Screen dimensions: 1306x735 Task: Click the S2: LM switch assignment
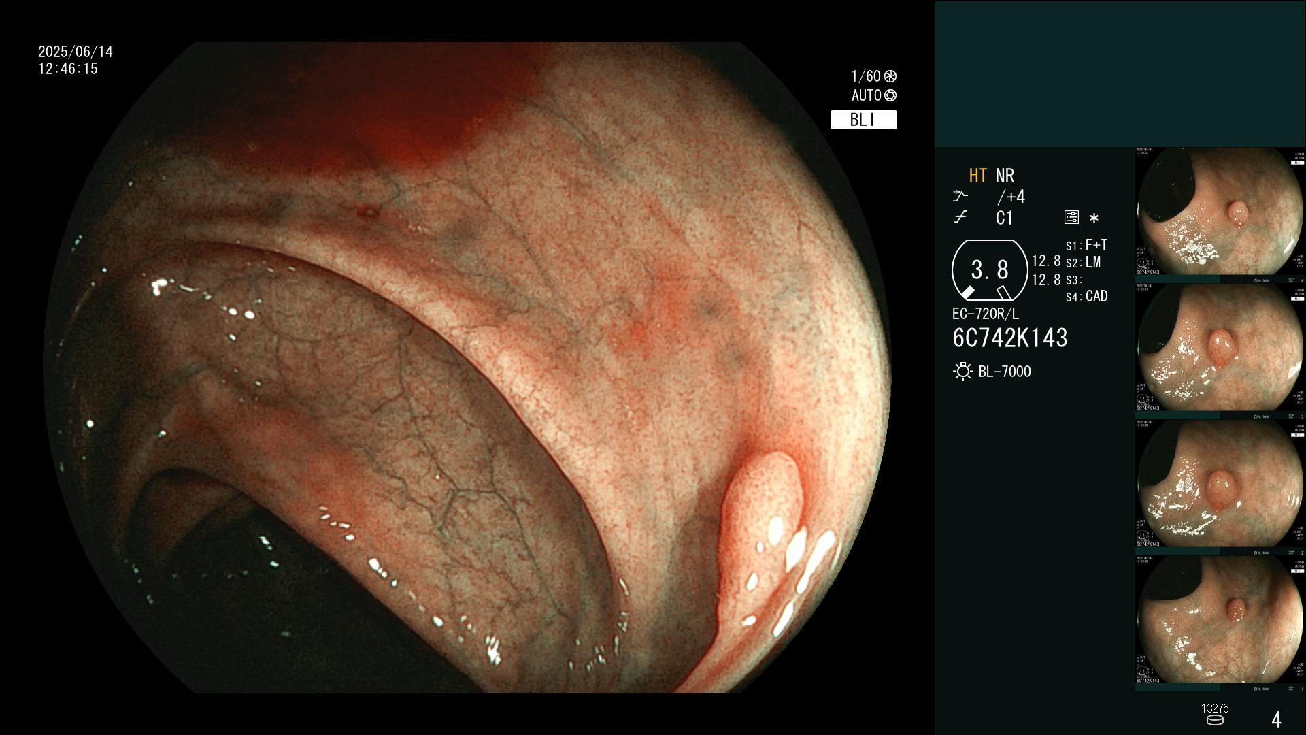pyautogui.click(x=1083, y=263)
